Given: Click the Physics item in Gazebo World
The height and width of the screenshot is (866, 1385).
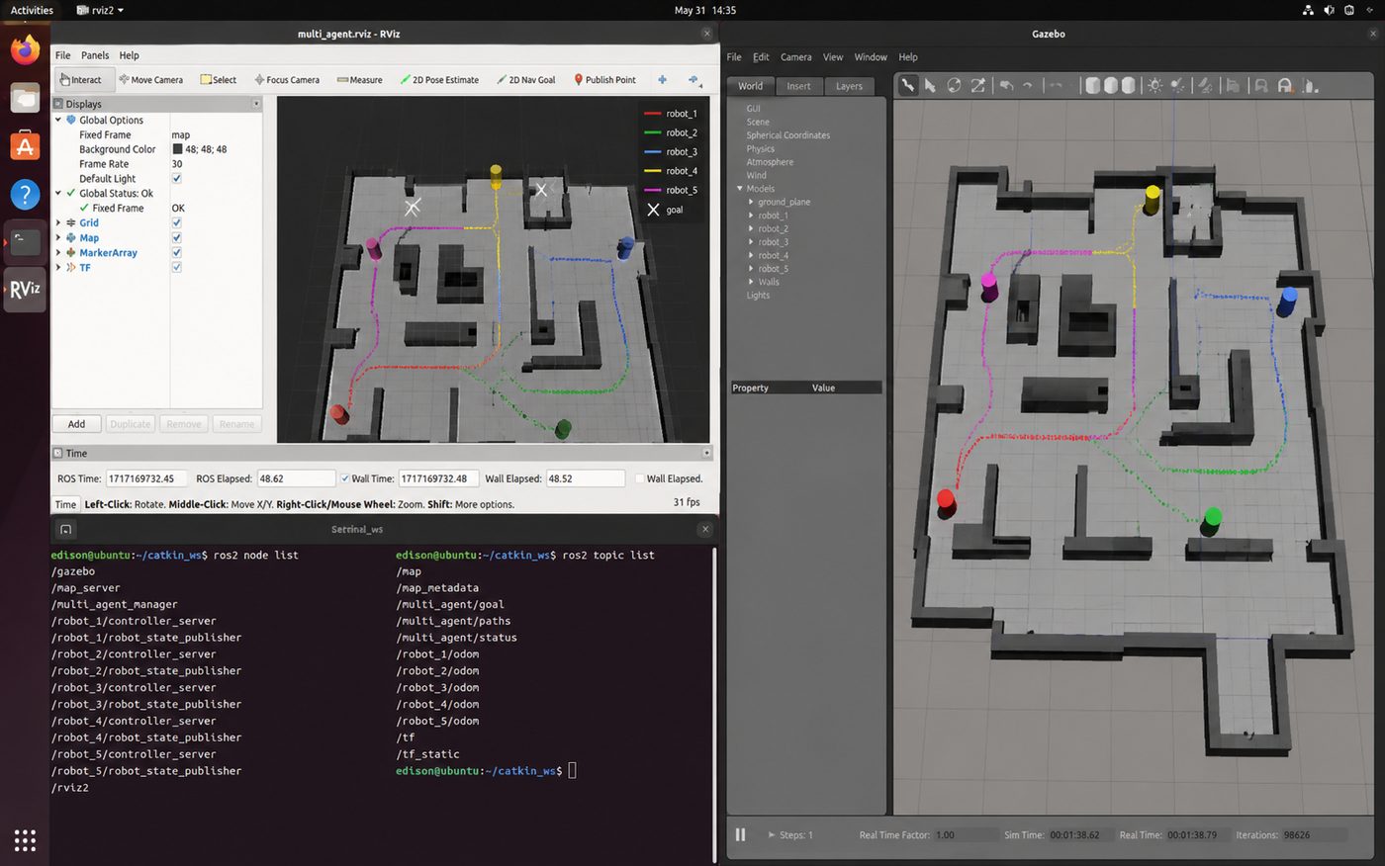Looking at the screenshot, I should click(761, 148).
